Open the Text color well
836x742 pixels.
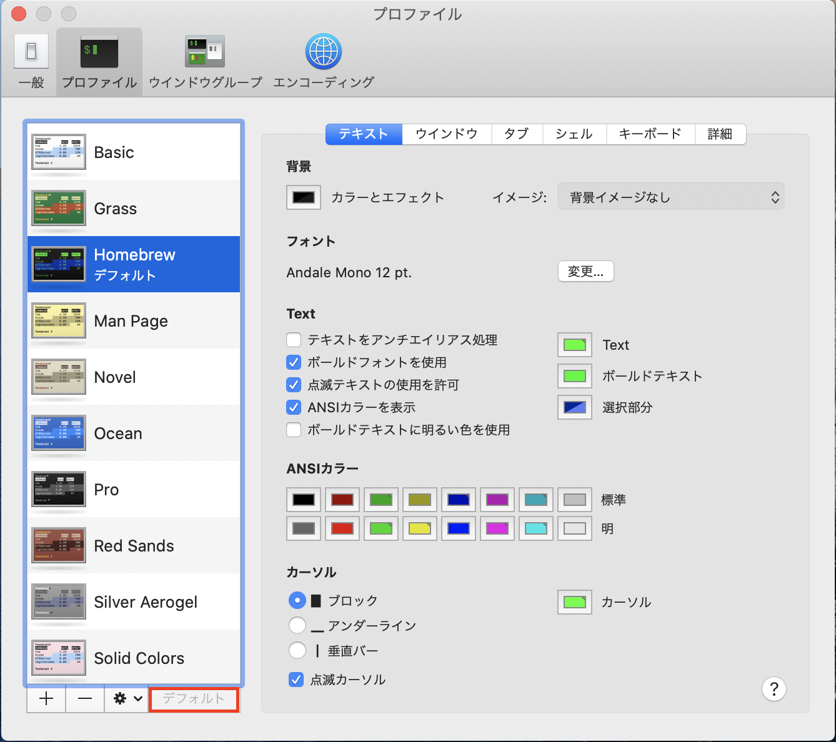coord(575,345)
